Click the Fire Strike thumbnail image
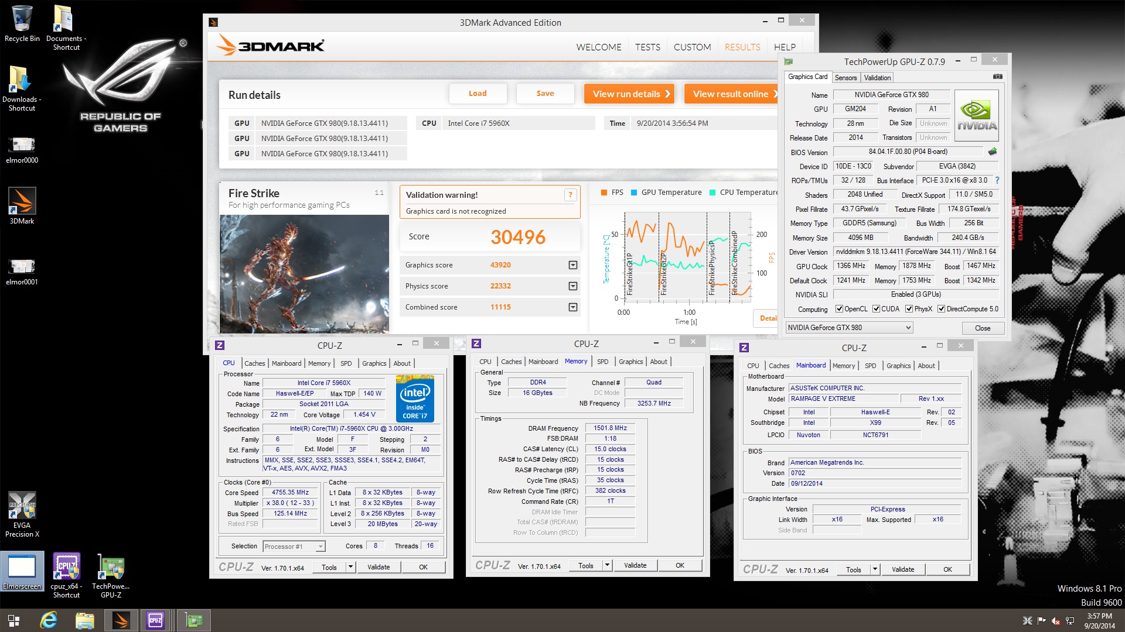 tap(304, 273)
